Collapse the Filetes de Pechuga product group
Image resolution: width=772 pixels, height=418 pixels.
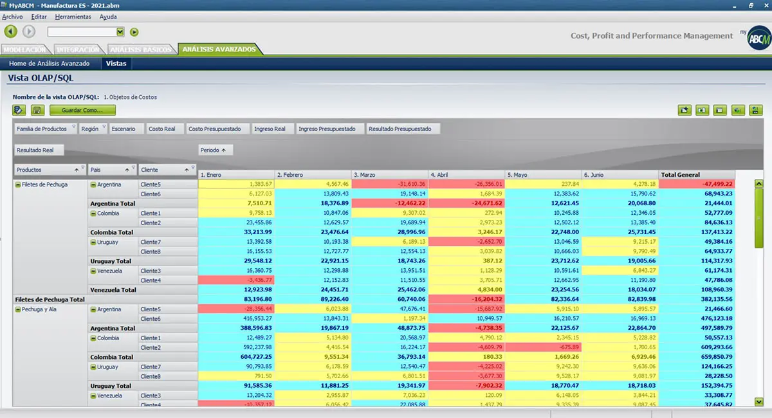[17, 185]
